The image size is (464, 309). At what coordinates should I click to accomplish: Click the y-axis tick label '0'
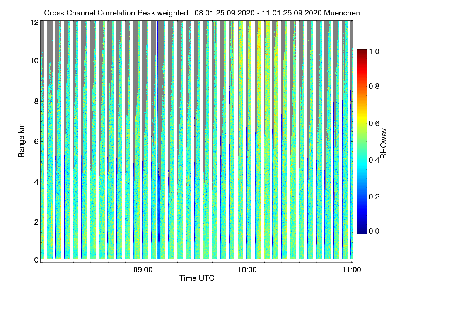point(36,260)
